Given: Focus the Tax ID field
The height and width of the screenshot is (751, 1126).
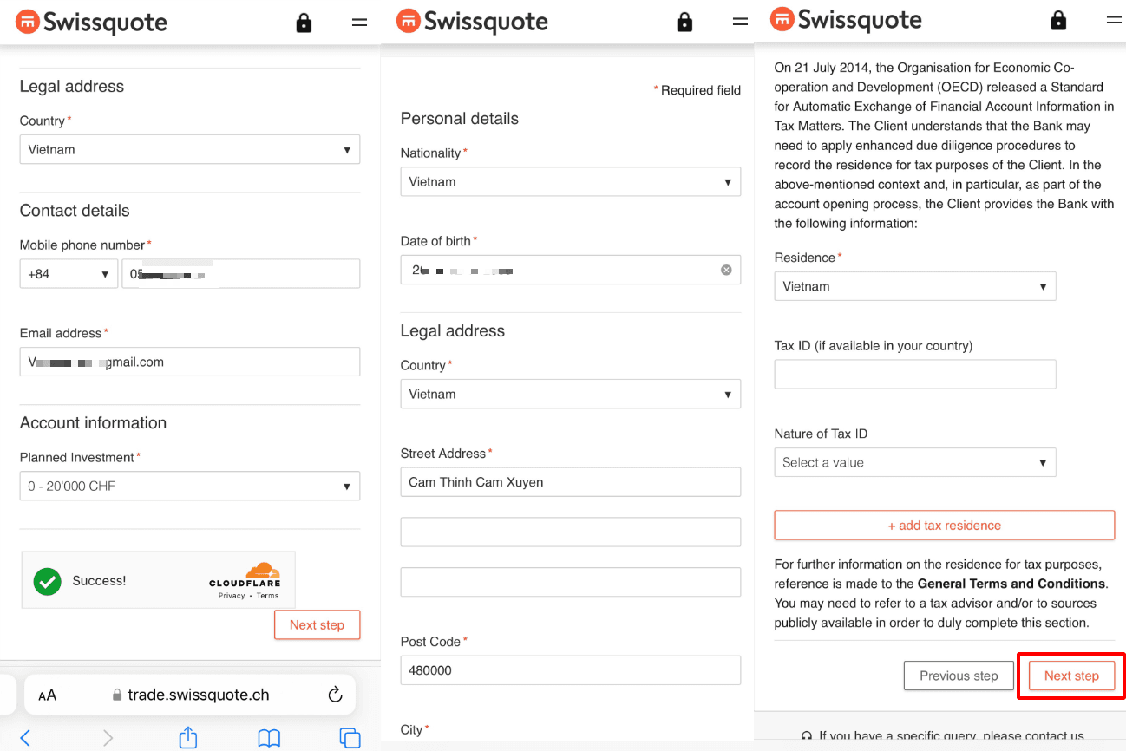Looking at the screenshot, I should pyautogui.click(x=915, y=374).
